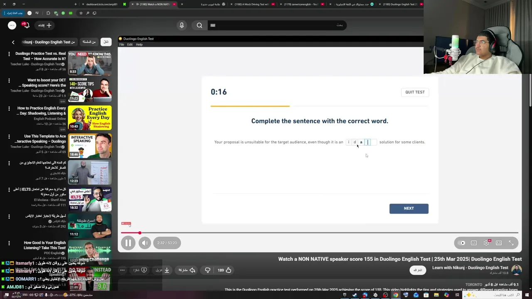Image resolution: width=532 pixels, height=299 pixels.
Task: Open Learn with Nikunj channel name link
Action: (x=470, y=267)
